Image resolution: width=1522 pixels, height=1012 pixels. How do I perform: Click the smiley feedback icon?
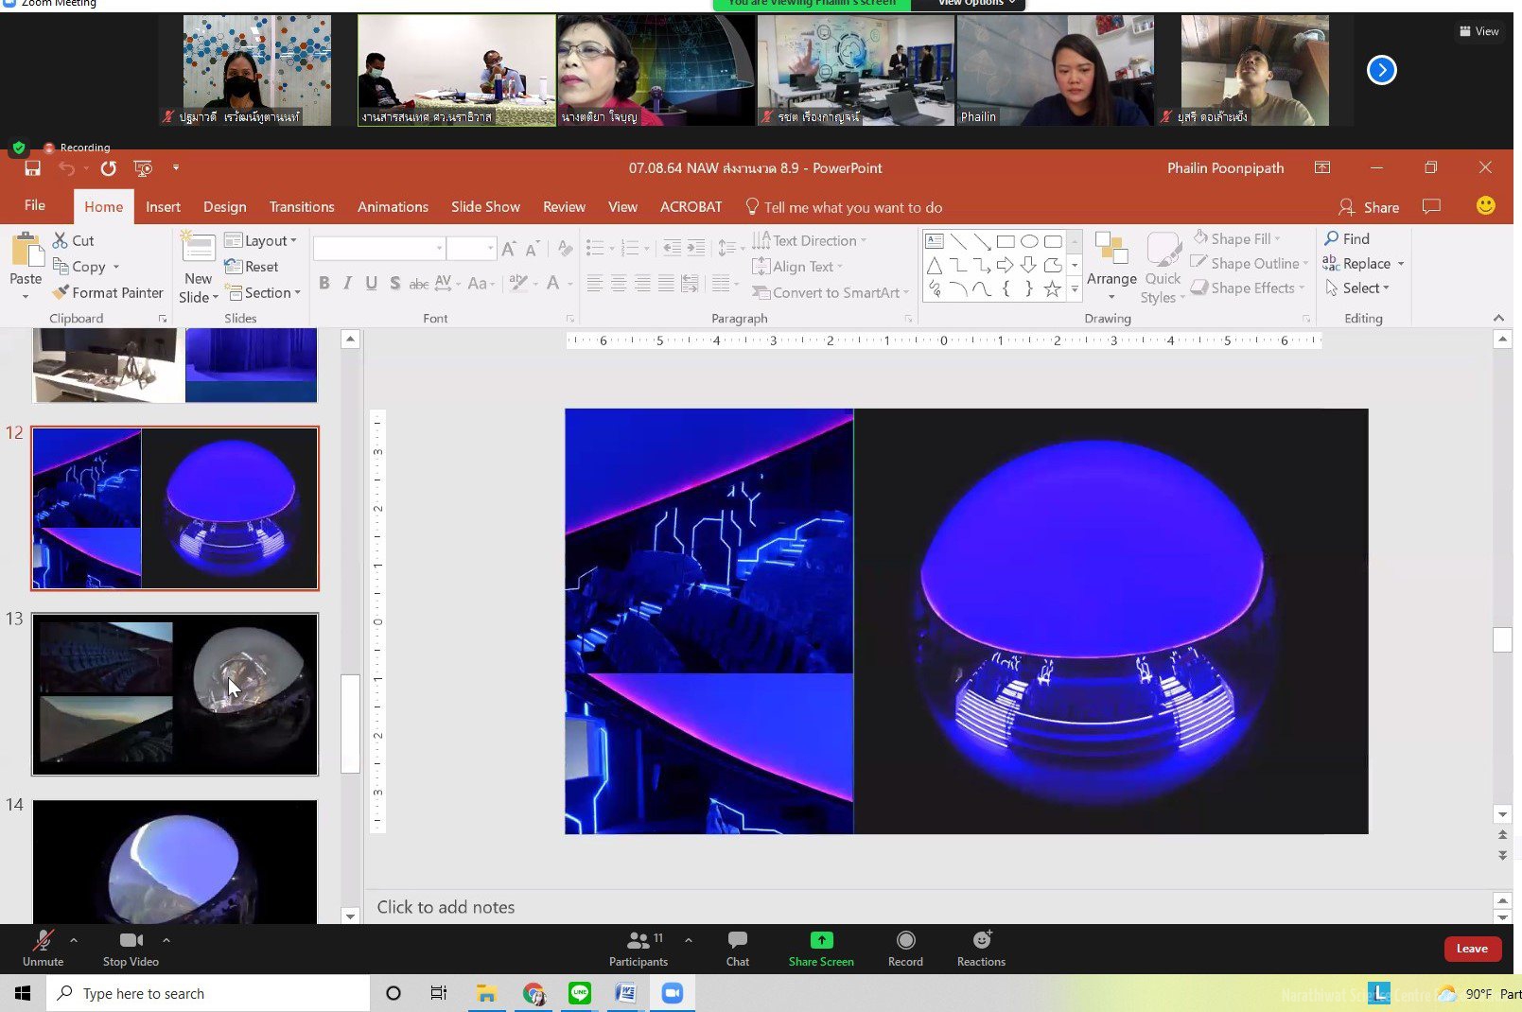coord(1485,205)
